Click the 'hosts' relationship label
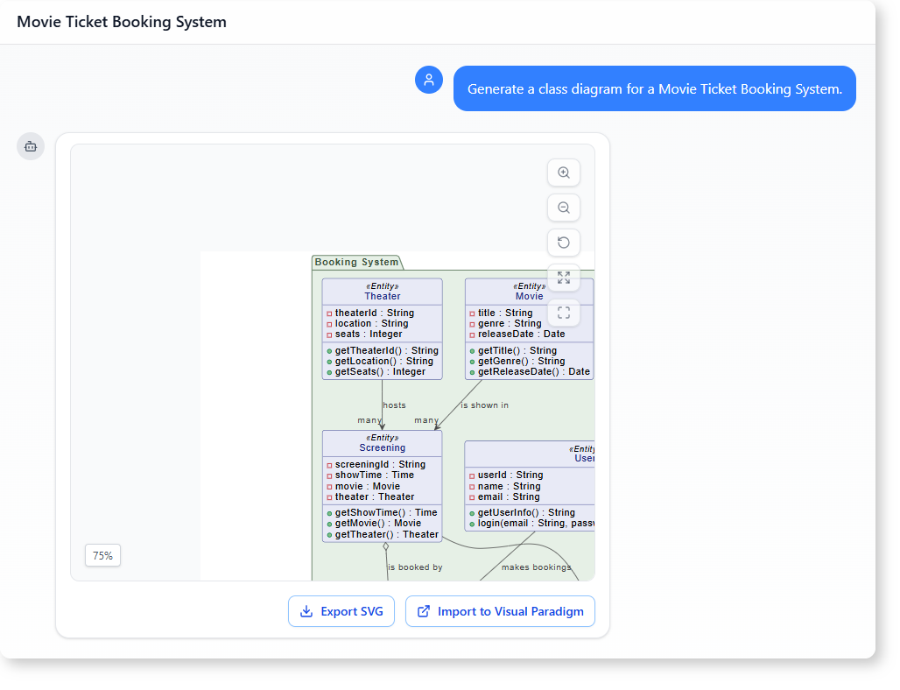The image size is (900, 690). tap(394, 405)
